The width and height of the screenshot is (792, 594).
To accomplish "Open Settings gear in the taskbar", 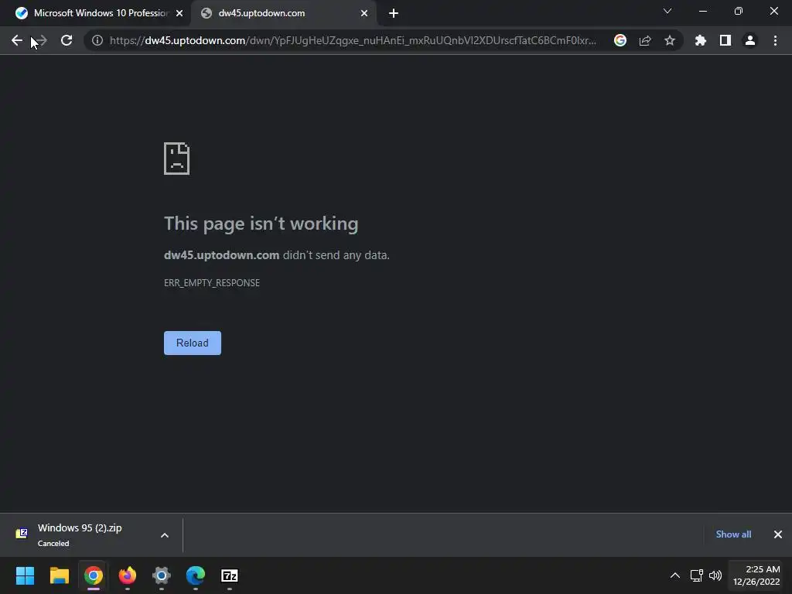I will click(162, 575).
